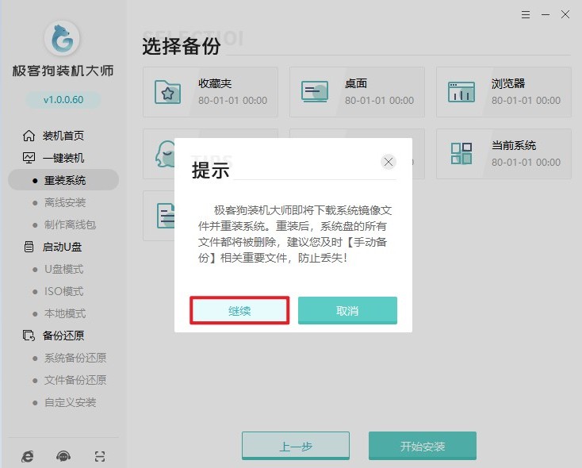Click the QQ penguin icon card

pos(165,154)
